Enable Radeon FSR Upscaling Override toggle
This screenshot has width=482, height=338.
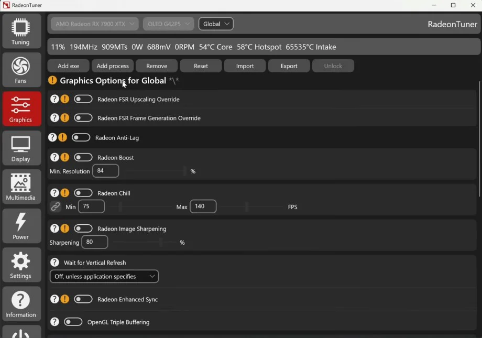click(x=83, y=99)
